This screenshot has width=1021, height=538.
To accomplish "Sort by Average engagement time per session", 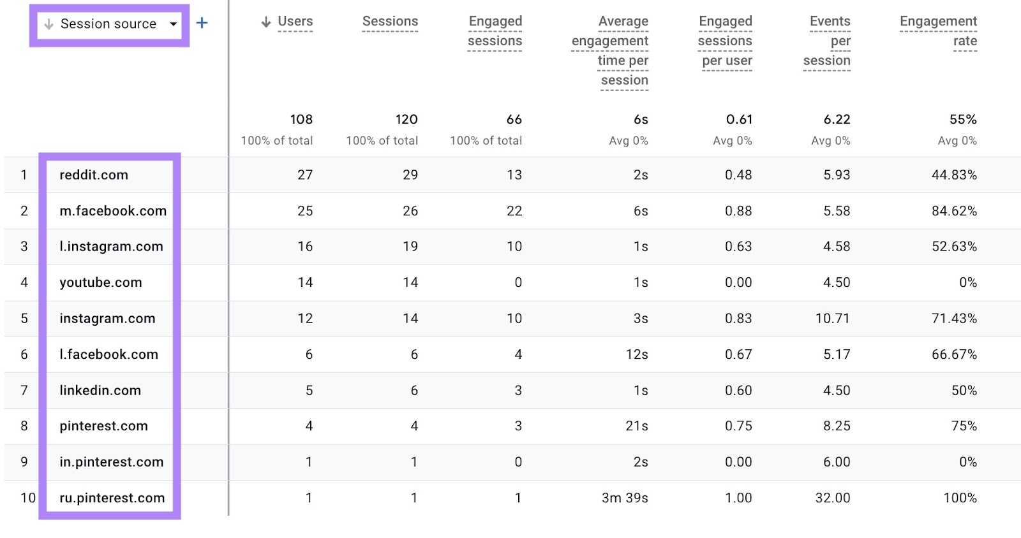I will pyautogui.click(x=610, y=50).
